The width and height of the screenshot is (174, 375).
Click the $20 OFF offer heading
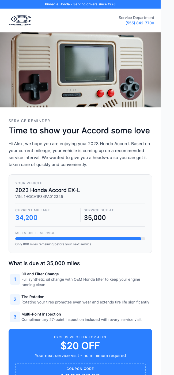[80, 346]
